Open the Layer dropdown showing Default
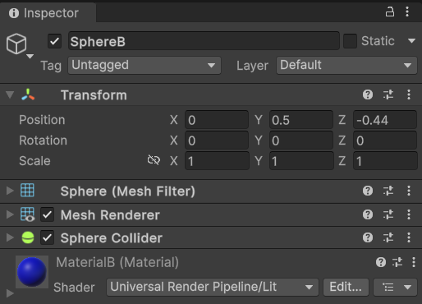422x304 pixels. click(346, 66)
